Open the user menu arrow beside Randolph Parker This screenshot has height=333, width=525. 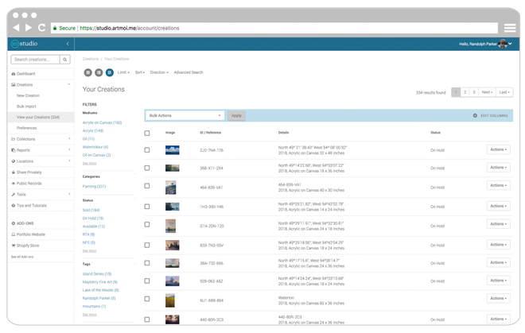click(x=510, y=44)
